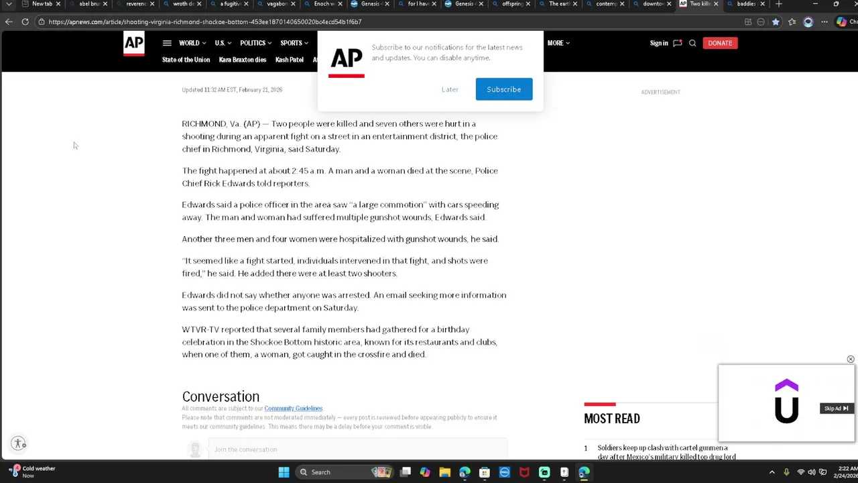Close the 'Two kille' active tab
858x483 pixels.
[x=716, y=4]
